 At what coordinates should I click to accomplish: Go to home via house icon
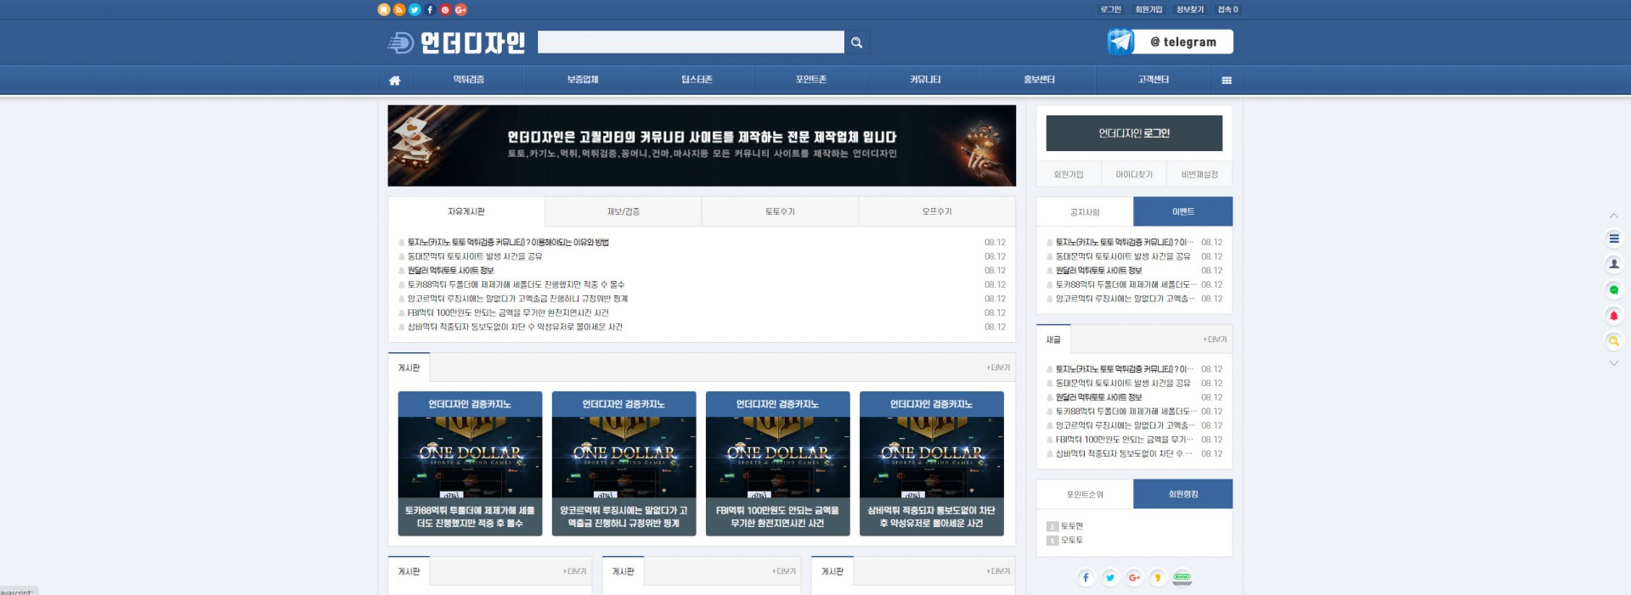(x=394, y=80)
